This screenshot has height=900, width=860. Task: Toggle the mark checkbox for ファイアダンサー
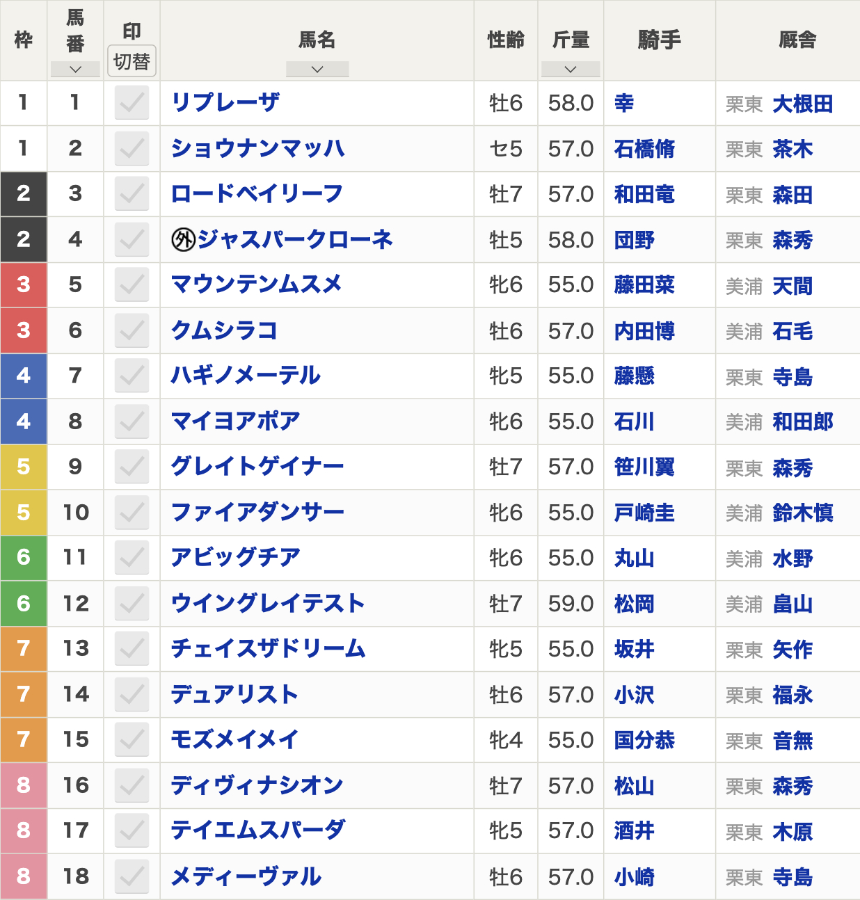pos(132,513)
